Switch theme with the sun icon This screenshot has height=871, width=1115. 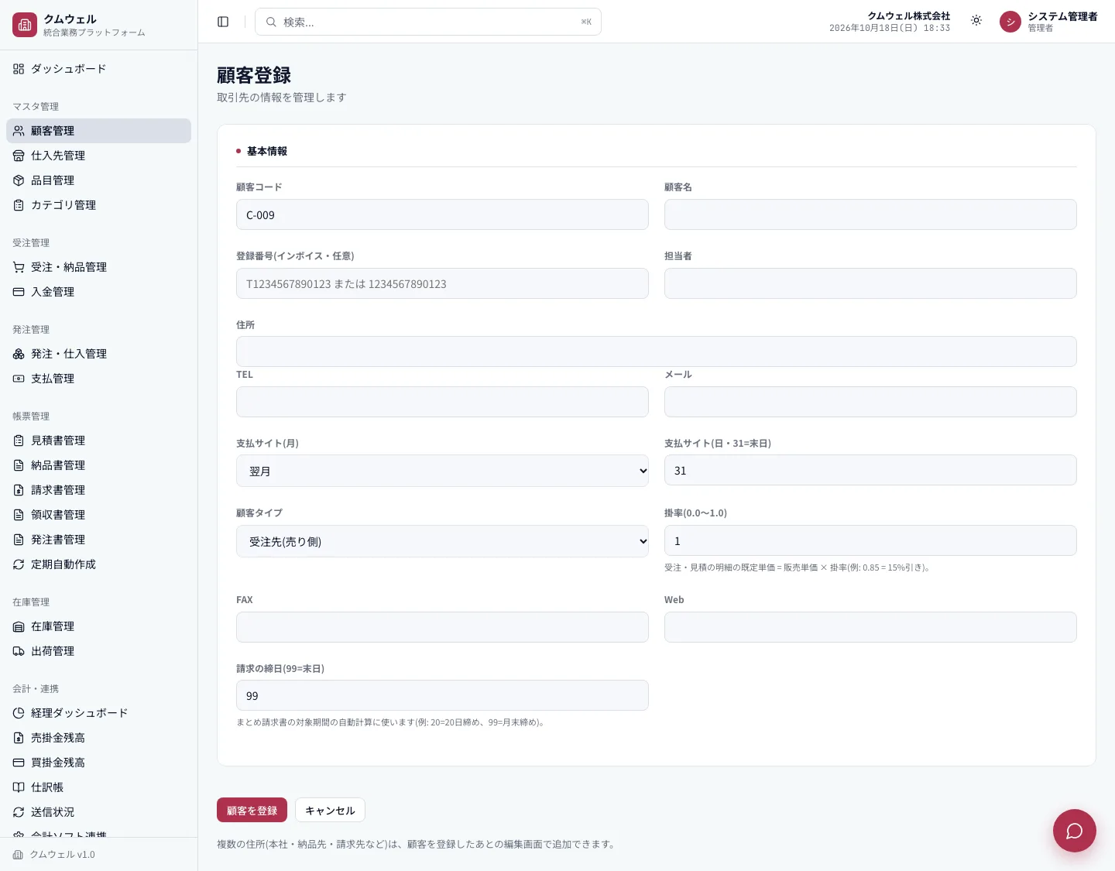[976, 21]
